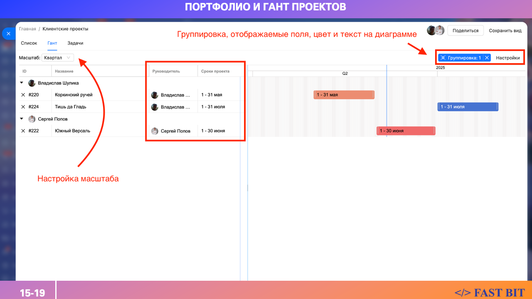Viewport: 532px width, 299px height.
Task: Select the orange 1 - 31 мая Gantt bar
Action: tap(344, 95)
